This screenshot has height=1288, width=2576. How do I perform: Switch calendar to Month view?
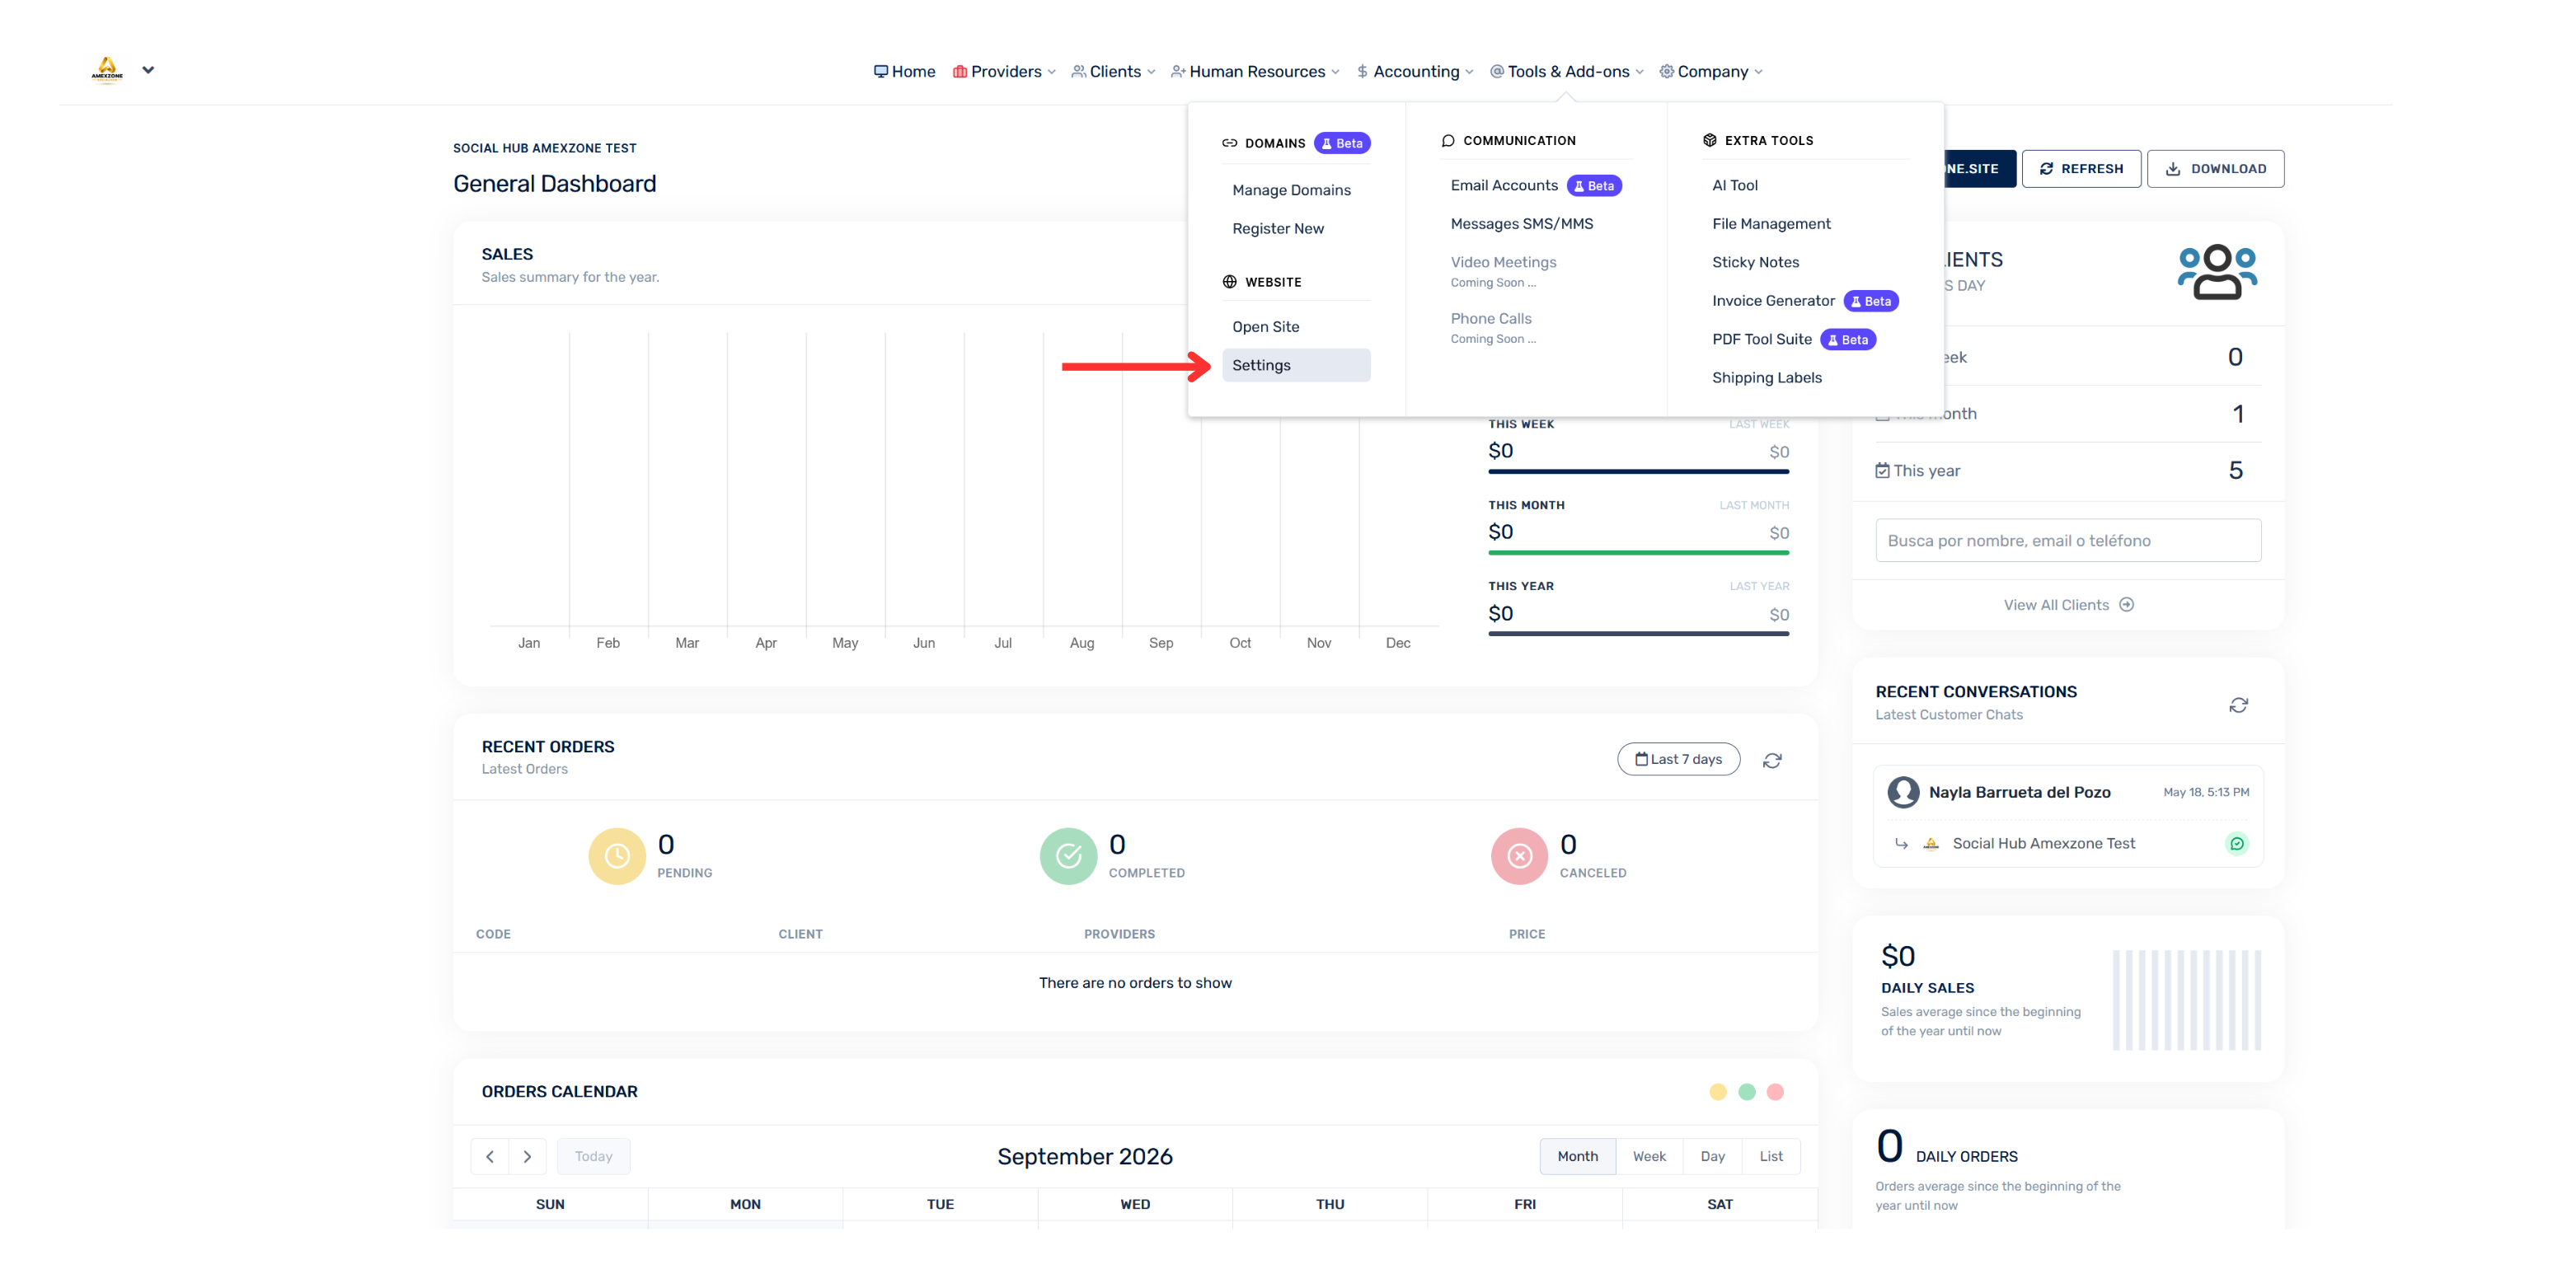pos(1577,1157)
